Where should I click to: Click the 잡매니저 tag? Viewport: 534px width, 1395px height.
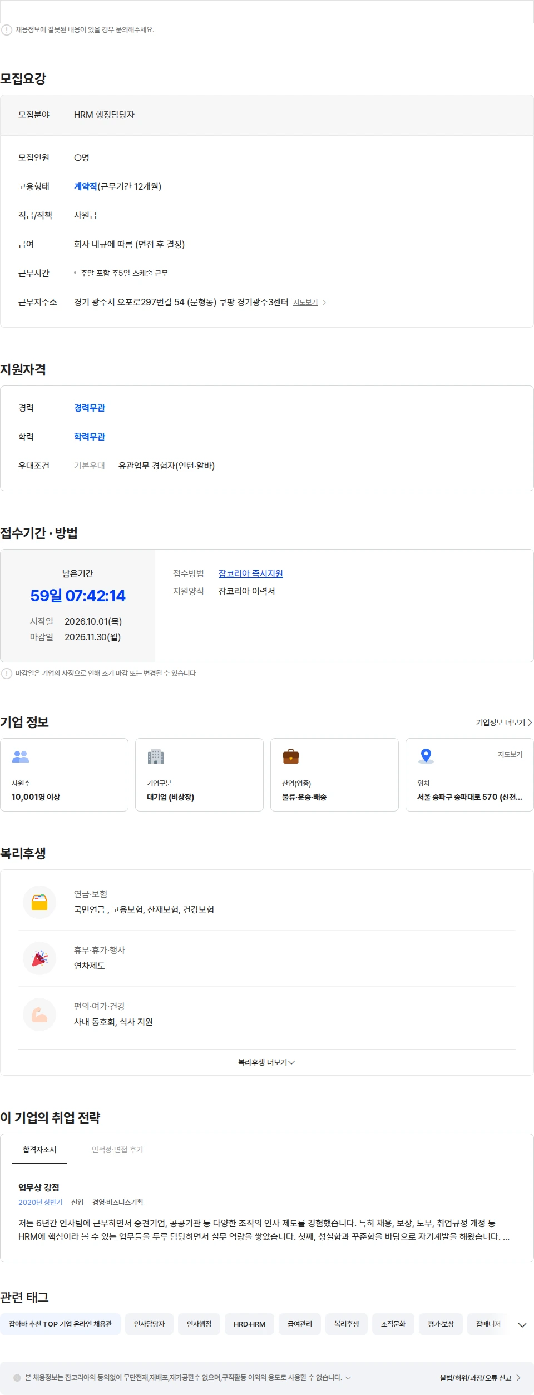pos(488,1324)
